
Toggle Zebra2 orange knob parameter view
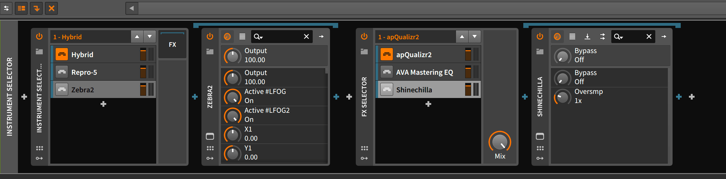point(227,37)
